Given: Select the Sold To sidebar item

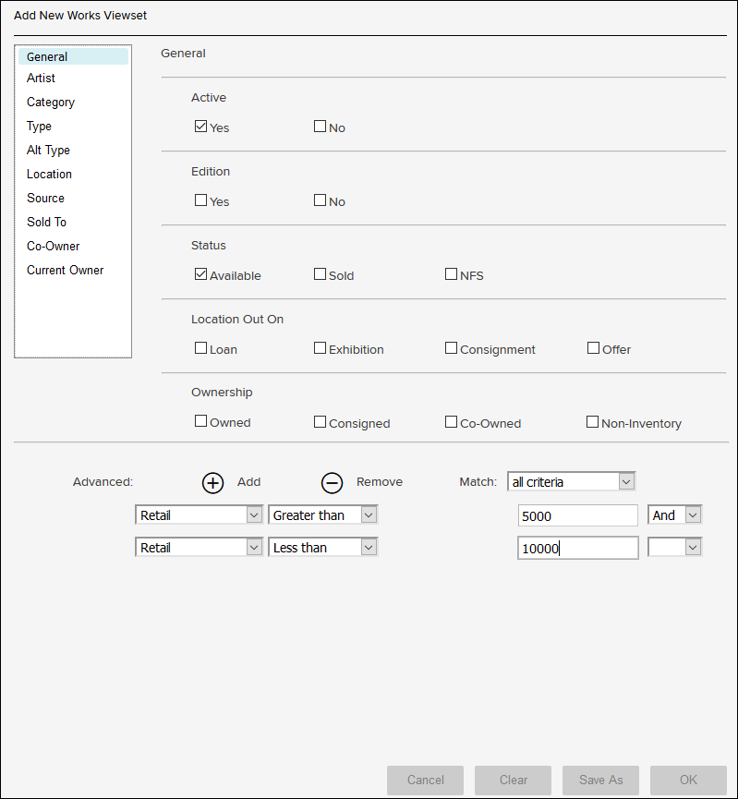Looking at the screenshot, I should click(46, 223).
